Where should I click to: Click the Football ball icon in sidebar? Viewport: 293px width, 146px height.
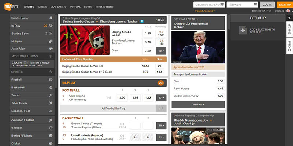(x=51, y=80)
